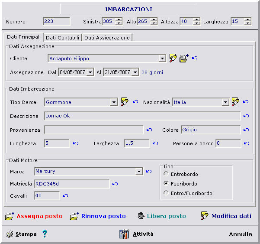This screenshot has height=244, width=260.
Task: Search boat types next to Tipo Barca
Action: pyautogui.click(x=125, y=102)
